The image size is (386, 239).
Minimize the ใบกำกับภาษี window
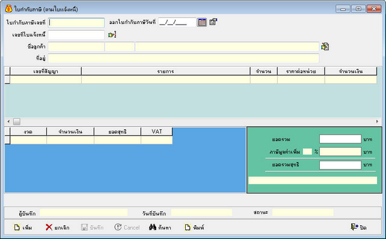click(343, 9)
